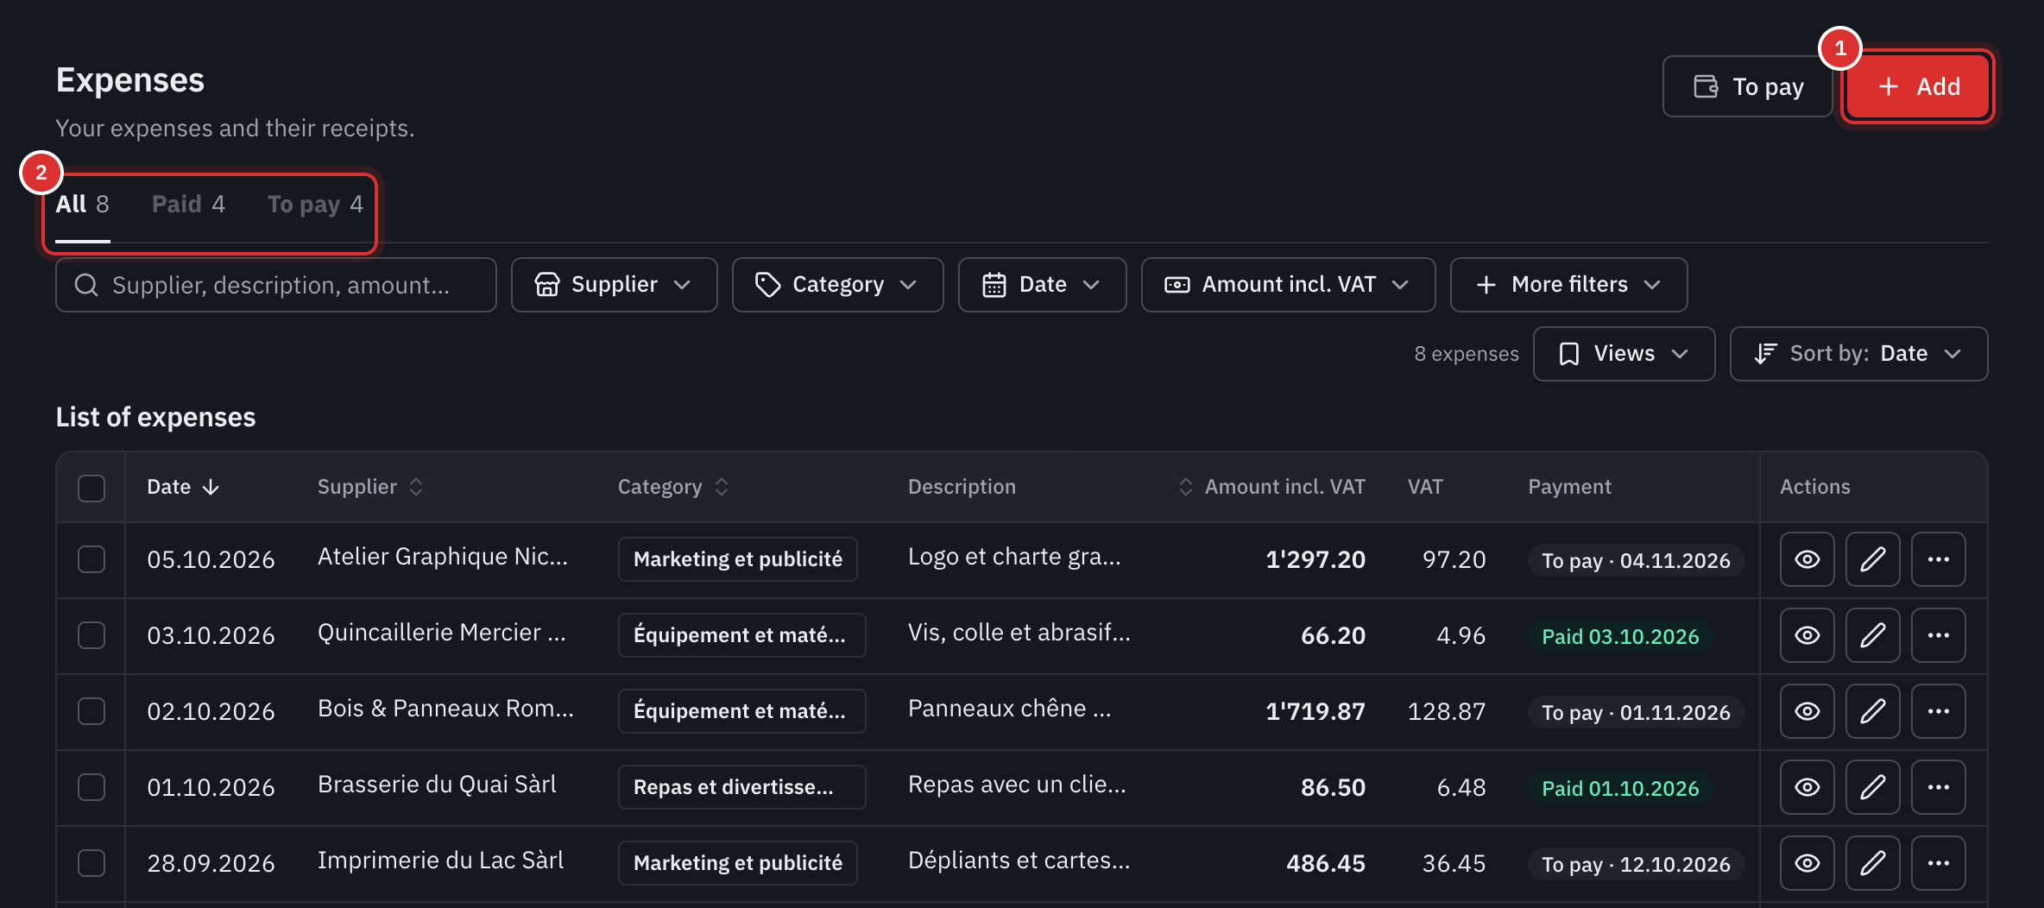Select the 01.10.2026 Brasserie row checkbox
The image size is (2044, 908).
(91, 787)
